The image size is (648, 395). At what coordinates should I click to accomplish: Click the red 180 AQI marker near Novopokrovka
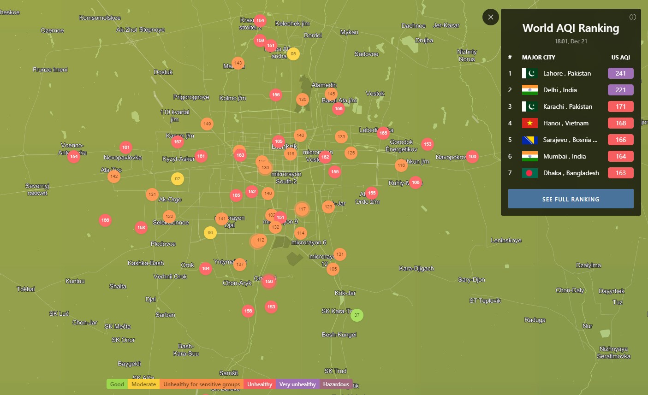tap(472, 157)
